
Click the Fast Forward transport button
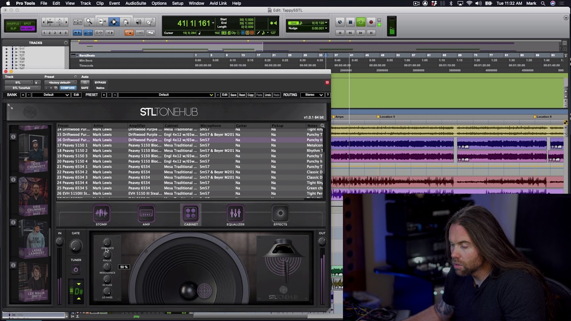[360, 33]
